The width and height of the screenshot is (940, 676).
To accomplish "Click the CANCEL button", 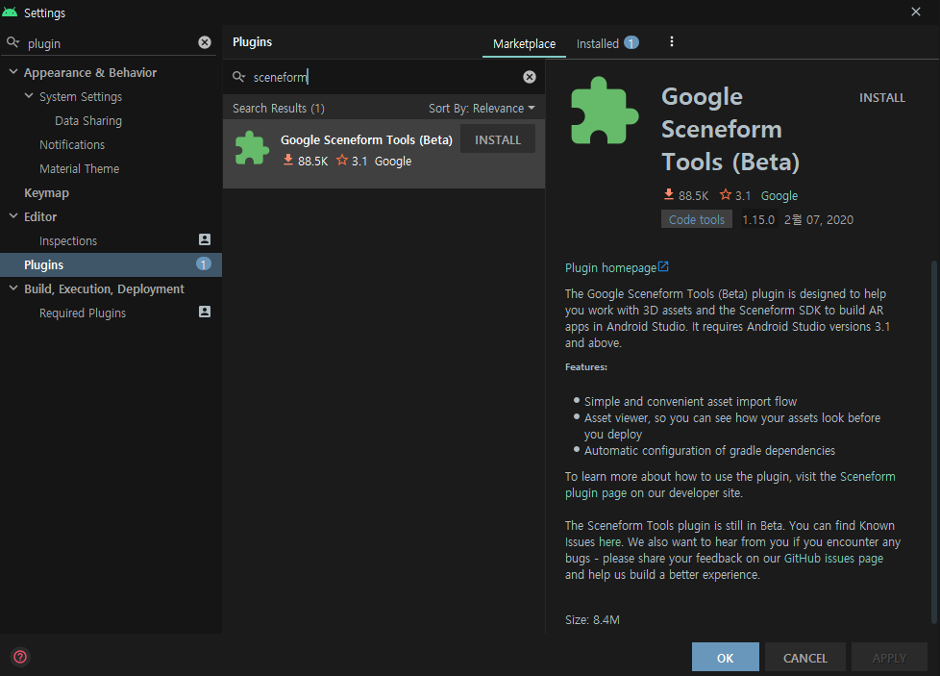I will [x=805, y=658].
